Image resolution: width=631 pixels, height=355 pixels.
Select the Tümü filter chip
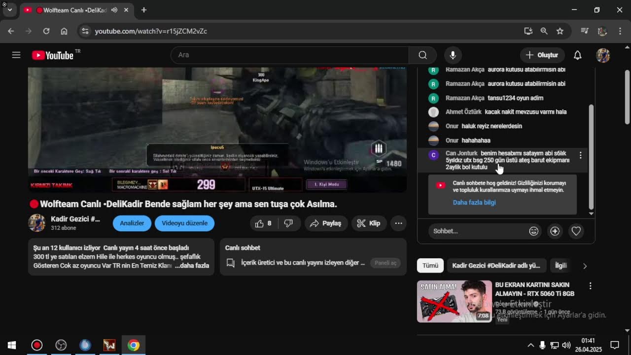[x=430, y=266]
